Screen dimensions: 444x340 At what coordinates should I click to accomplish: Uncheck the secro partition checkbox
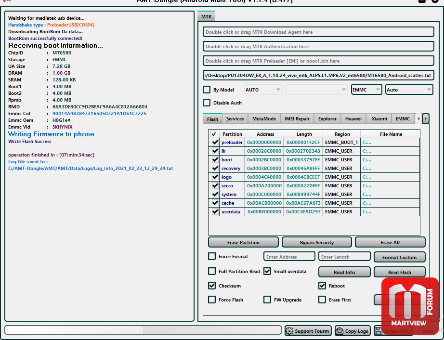click(x=215, y=185)
